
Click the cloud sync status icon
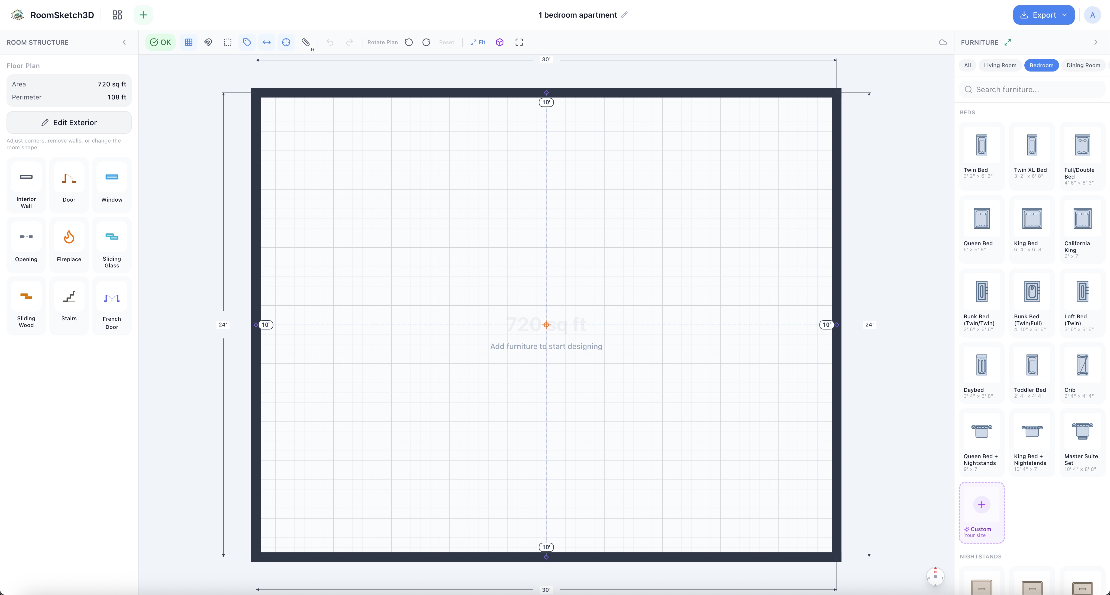(943, 42)
